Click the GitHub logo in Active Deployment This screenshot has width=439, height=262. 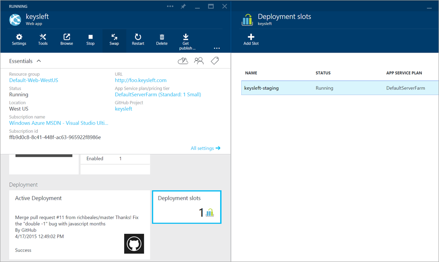click(134, 244)
